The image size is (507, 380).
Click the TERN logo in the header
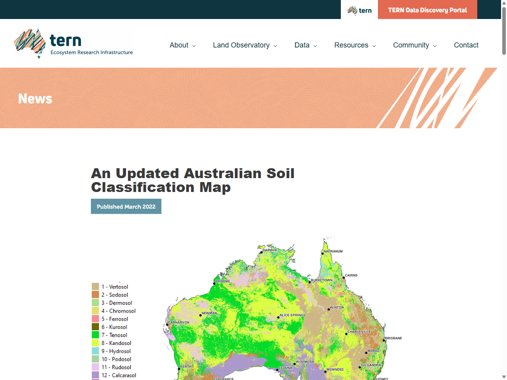tap(73, 43)
